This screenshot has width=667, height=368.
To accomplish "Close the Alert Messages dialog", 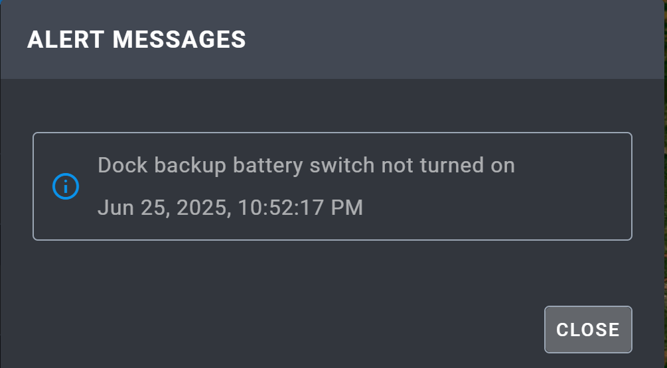I will point(588,330).
